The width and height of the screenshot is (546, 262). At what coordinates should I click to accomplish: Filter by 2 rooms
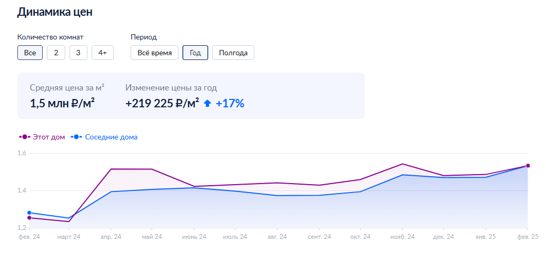pos(56,53)
